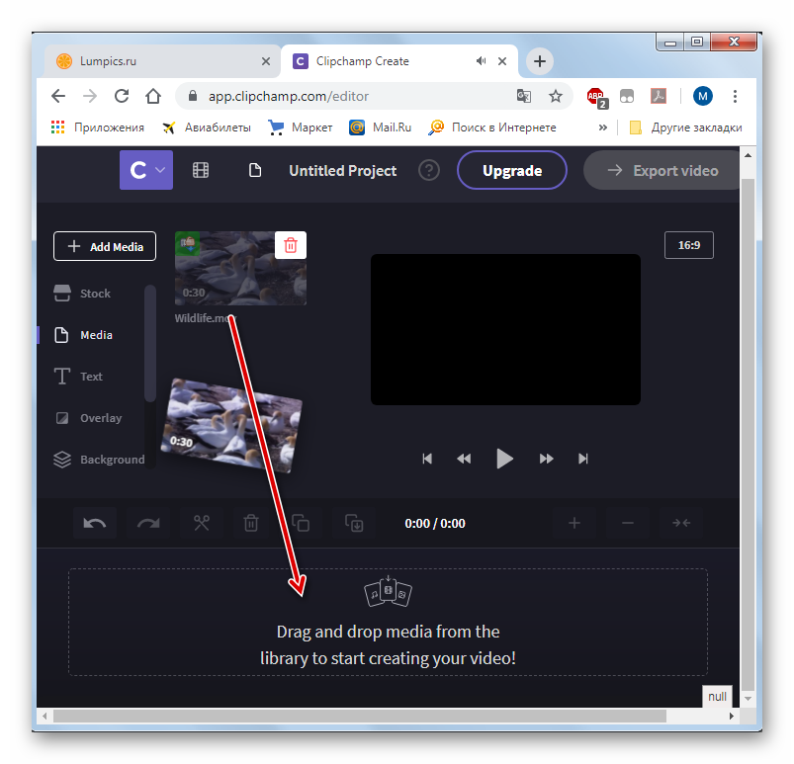Rewind the video preview
Screen dimensions: 794x764
[x=464, y=459]
